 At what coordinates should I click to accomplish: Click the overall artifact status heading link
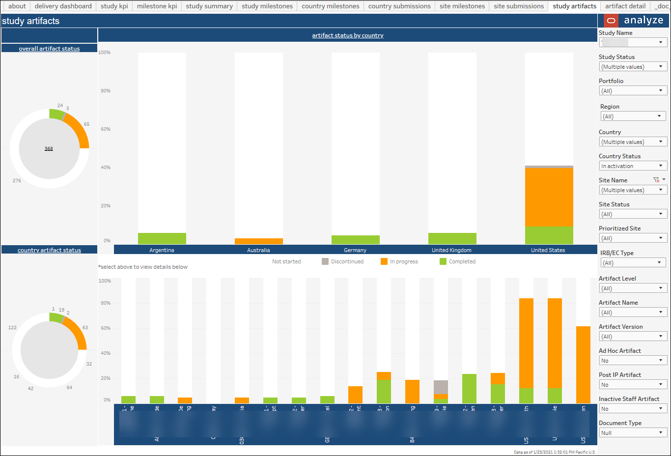coord(49,49)
